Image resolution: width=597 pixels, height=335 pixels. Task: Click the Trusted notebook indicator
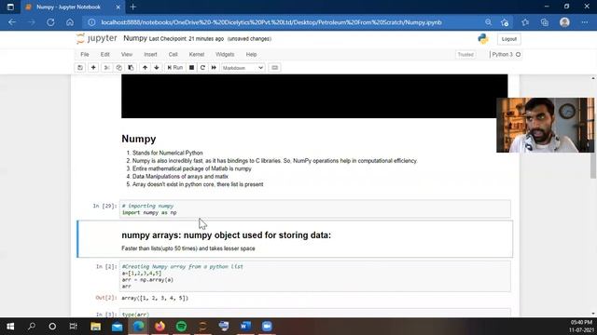click(465, 55)
